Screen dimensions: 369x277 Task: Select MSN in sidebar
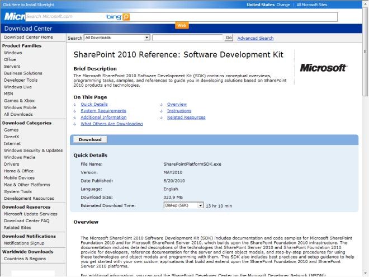pos(8,94)
